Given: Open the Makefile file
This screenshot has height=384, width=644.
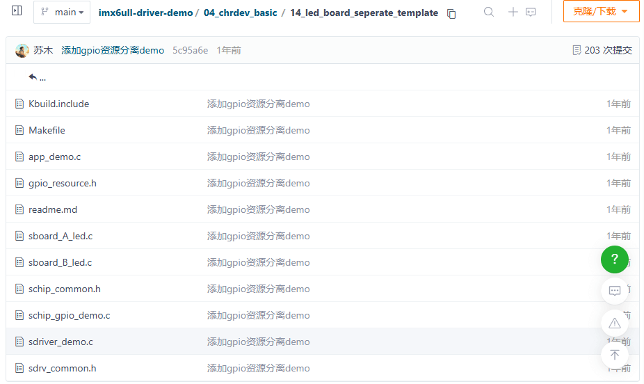Looking at the screenshot, I should pos(47,130).
